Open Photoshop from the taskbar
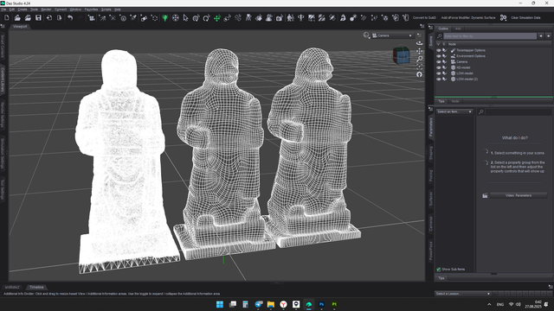Image resolution: width=554 pixels, height=311 pixels. [x=321, y=304]
